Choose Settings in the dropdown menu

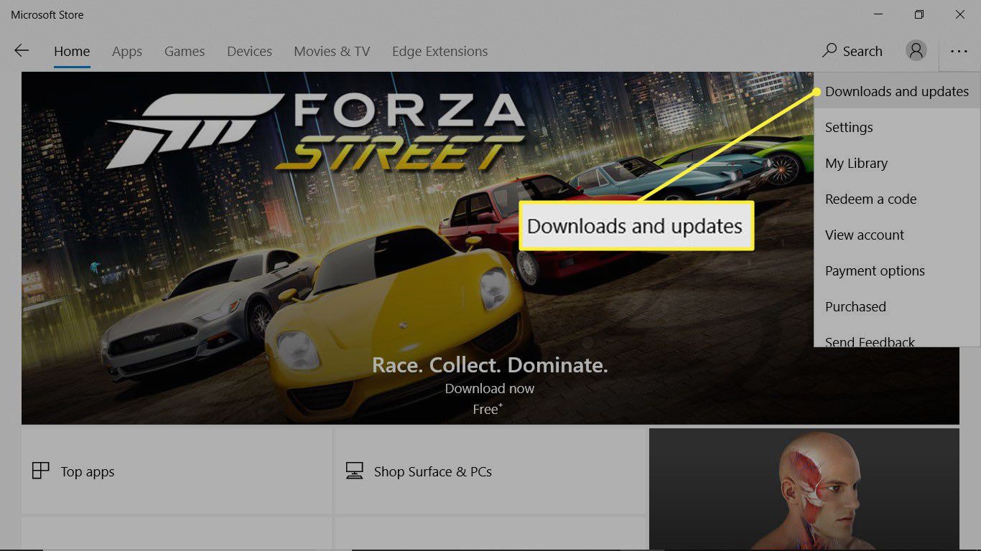(x=897, y=127)
